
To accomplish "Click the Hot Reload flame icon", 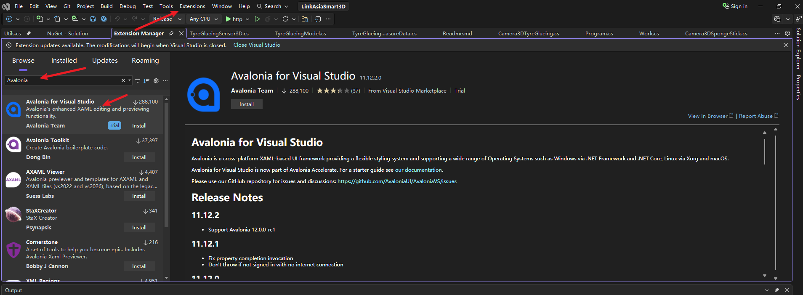I will [268, 19].
